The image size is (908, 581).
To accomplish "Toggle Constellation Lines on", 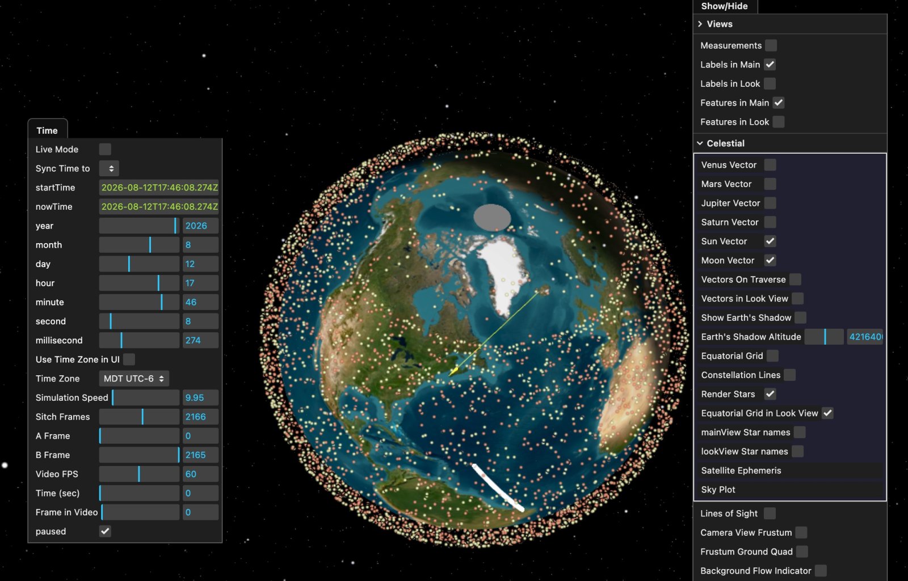I will (789, 375).
